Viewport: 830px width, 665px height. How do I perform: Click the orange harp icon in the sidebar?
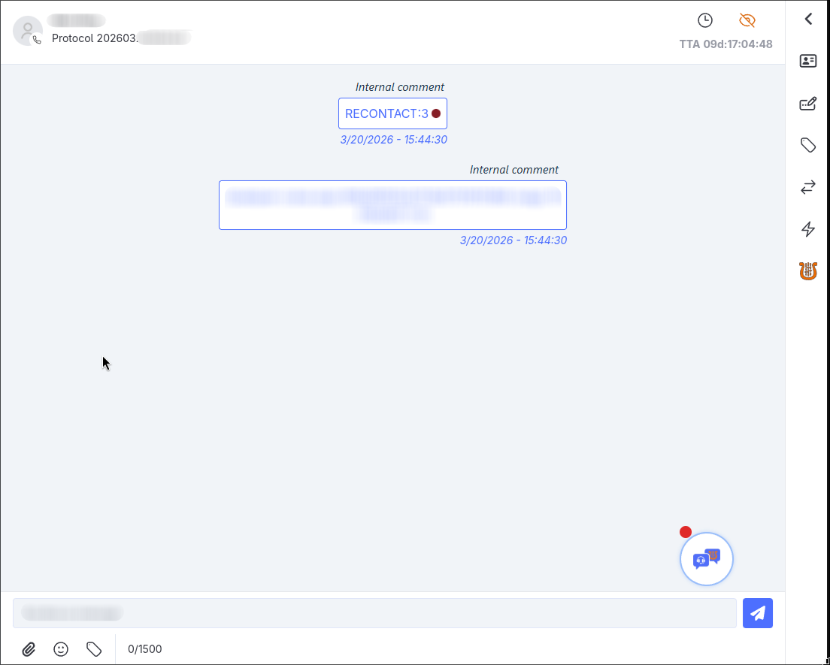click(x=807, y=271)
